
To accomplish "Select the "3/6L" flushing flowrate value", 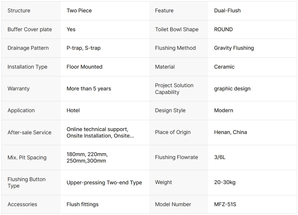I will click(x=220, y=157).
